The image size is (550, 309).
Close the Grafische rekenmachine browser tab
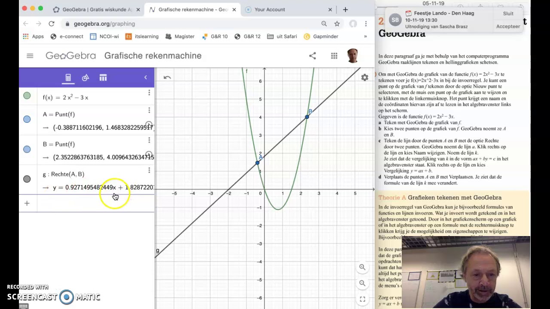click(234, 9)
